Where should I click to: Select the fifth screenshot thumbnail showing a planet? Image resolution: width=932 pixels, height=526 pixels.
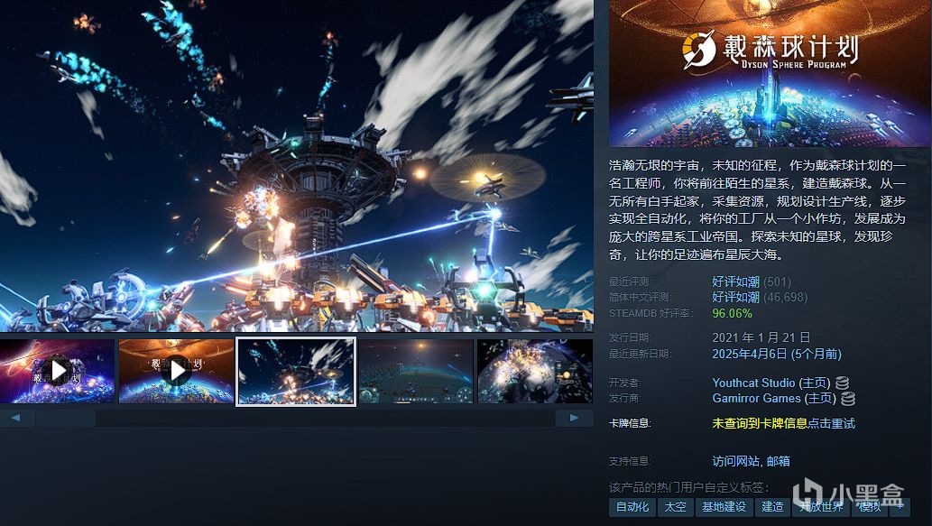[535, 371]
